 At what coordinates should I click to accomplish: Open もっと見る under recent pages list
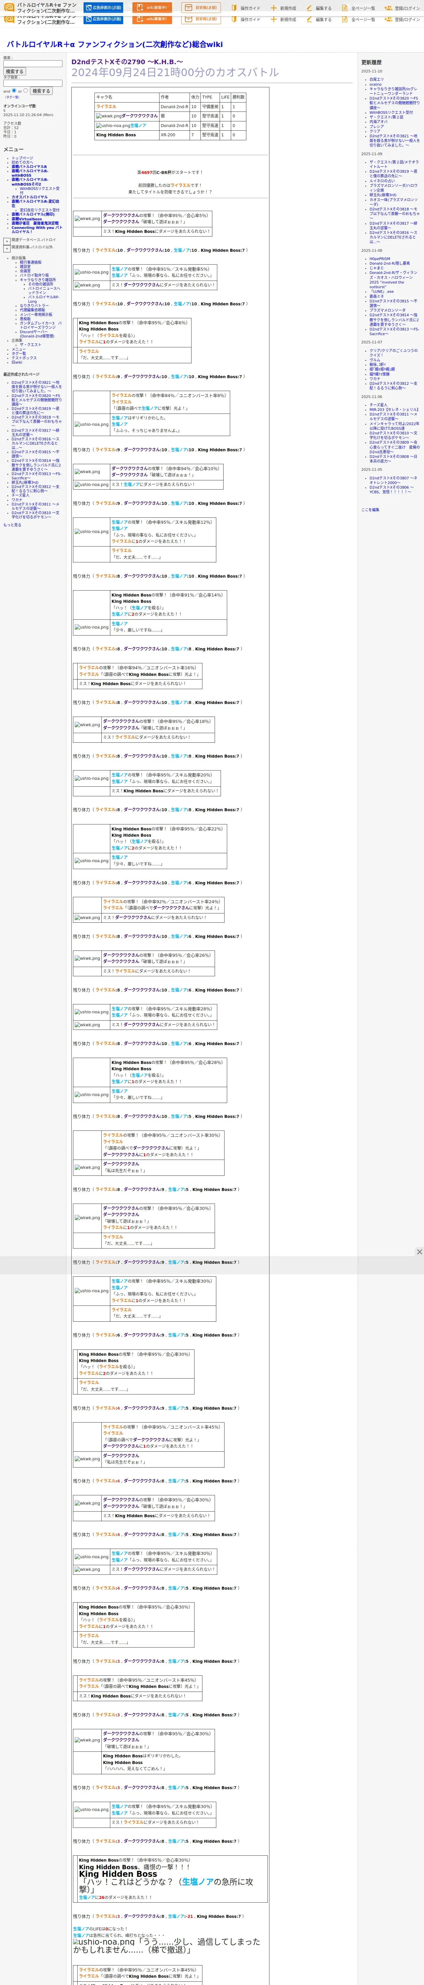coord(12,525)
